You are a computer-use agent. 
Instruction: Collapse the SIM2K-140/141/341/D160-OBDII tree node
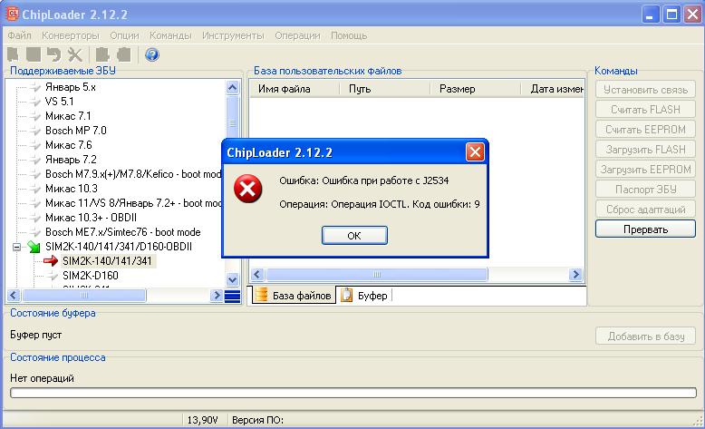pos(16,247)
